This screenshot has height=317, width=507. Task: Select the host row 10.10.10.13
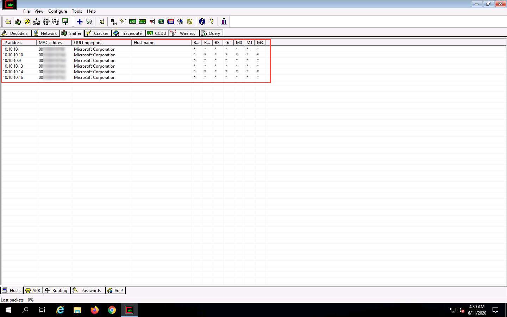[134, 66]
